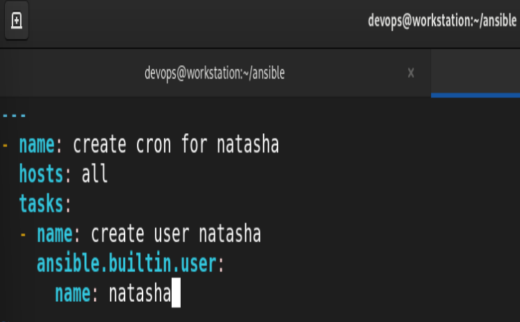Click the 'ansible.builtin.user' module name
520x322 pixels.
point(127,264)
